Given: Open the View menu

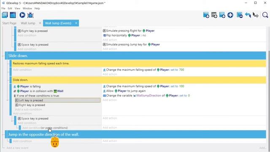Looking at the screenshot, I should click(17, 8).
